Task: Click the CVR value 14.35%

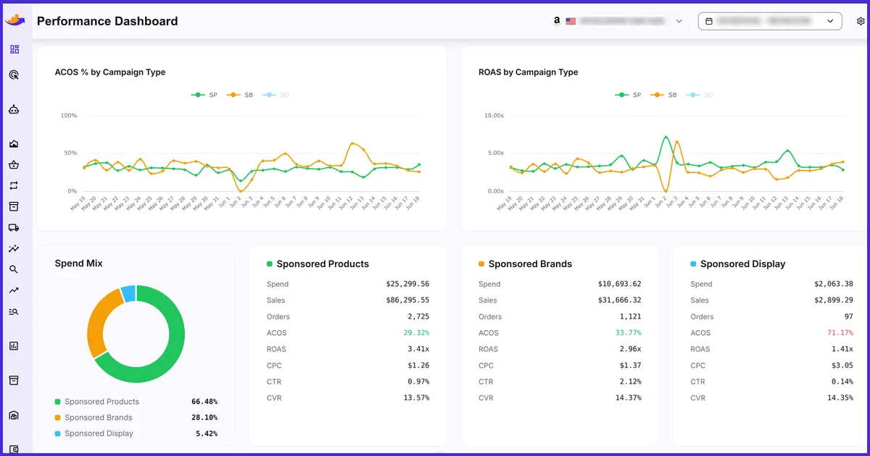Action: (840, 398)
